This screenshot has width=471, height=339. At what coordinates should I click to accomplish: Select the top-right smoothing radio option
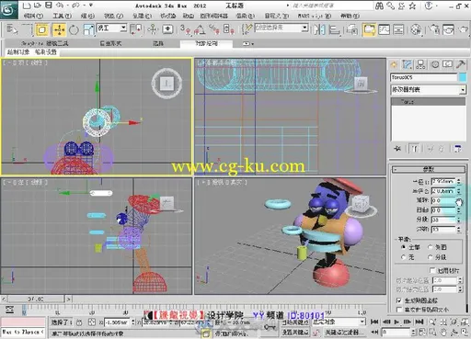430,247
